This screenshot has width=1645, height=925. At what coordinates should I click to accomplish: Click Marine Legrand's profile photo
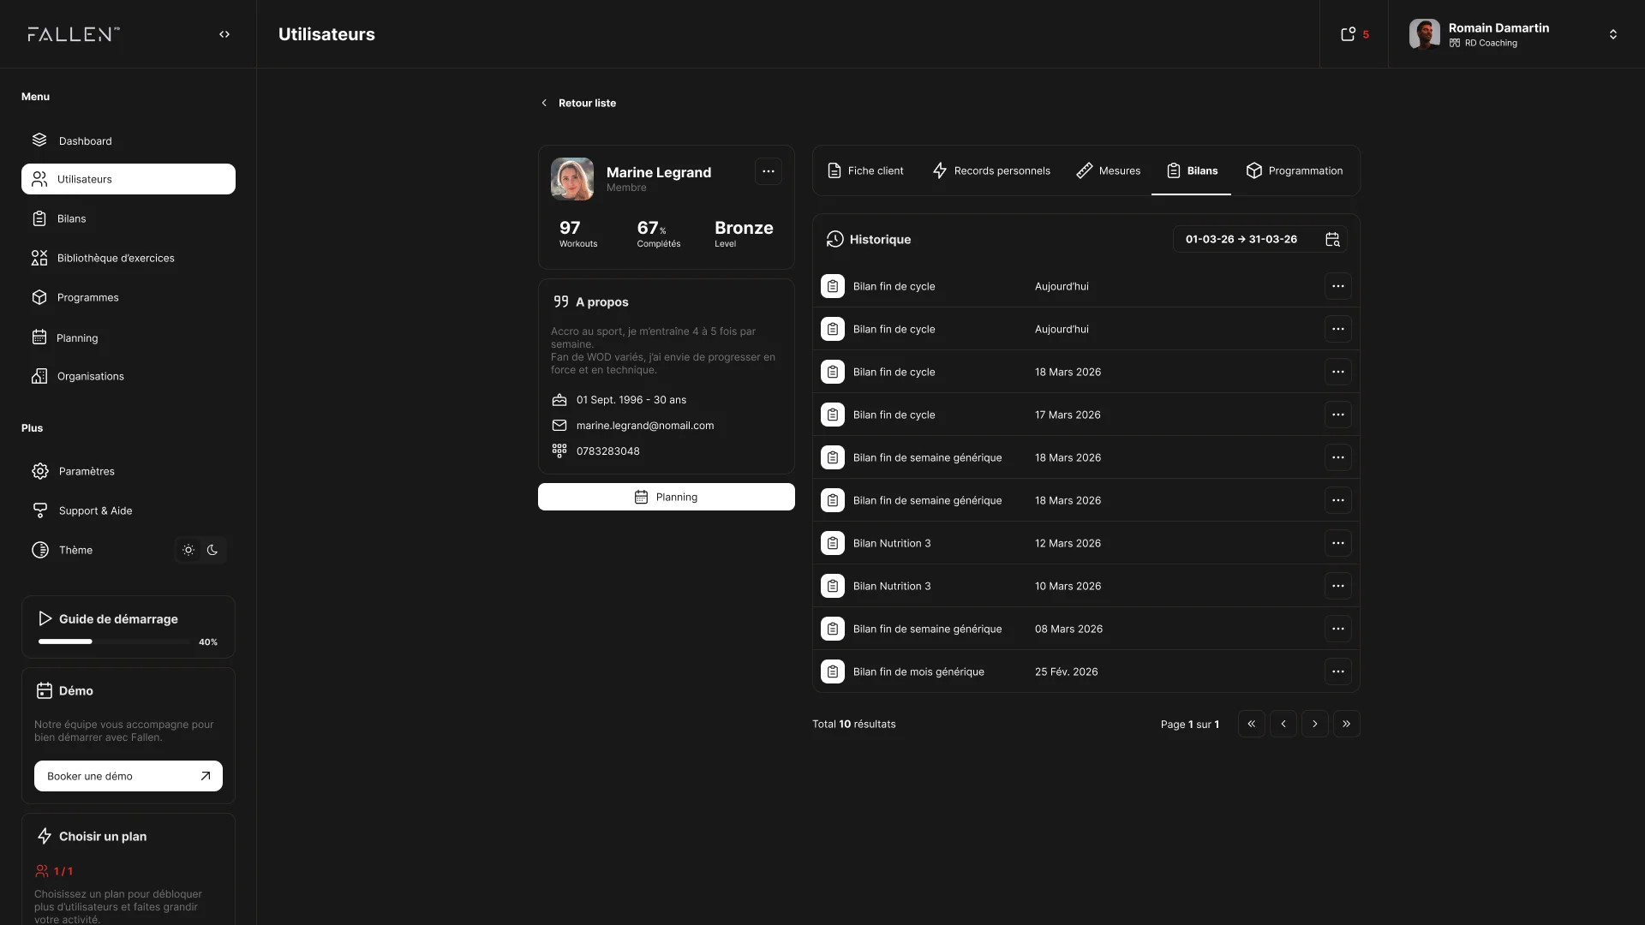(x=572, y=179)
